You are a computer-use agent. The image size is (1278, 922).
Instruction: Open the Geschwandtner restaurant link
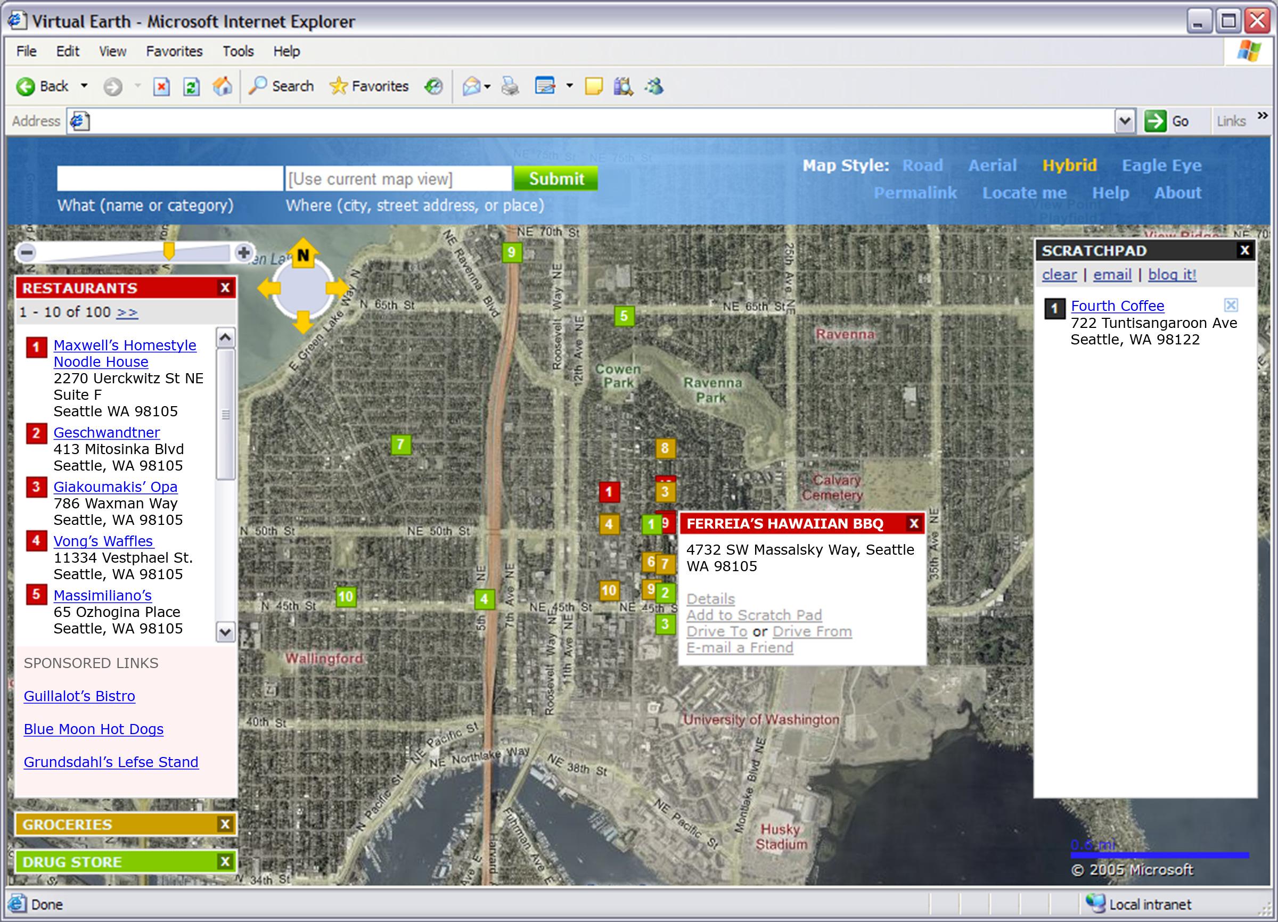tap(106, 433)
